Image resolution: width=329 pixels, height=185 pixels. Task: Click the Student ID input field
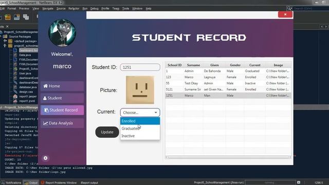pyautogui.click(x=140, y=67)
